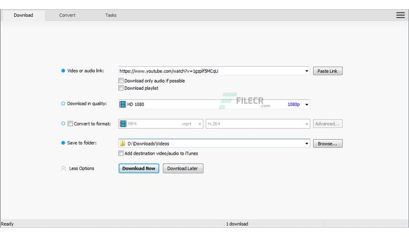Open the Tasks tab
Screen dimensions: 409x237
111,15
